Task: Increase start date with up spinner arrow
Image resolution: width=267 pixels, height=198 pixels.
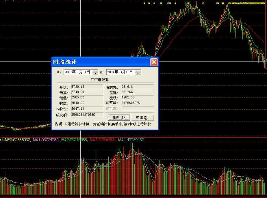Action: click(95, 71)
